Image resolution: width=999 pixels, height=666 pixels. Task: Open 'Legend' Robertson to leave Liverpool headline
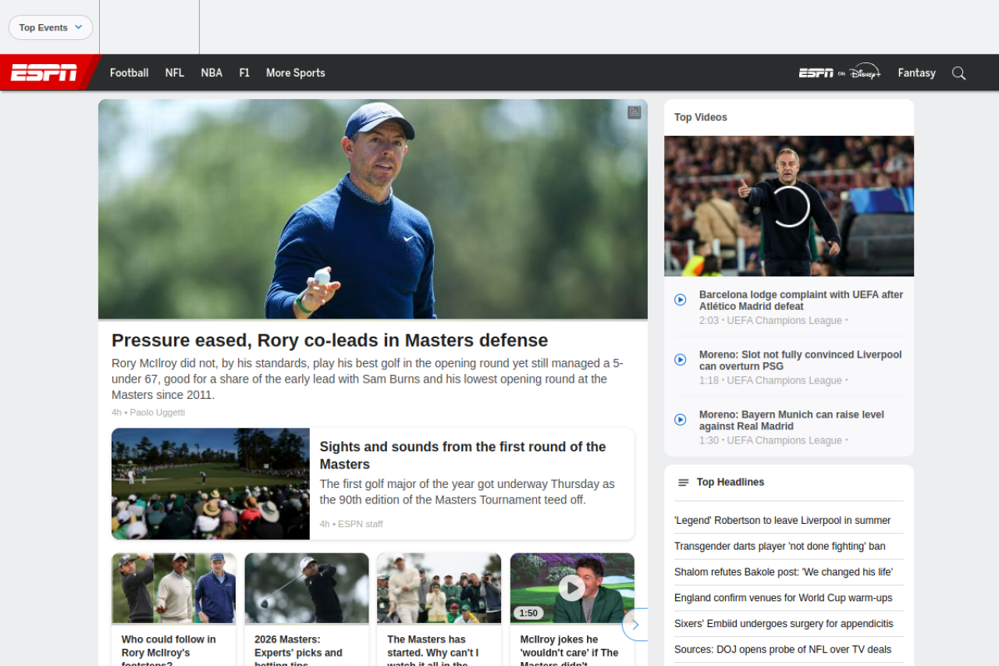point(782,521)
